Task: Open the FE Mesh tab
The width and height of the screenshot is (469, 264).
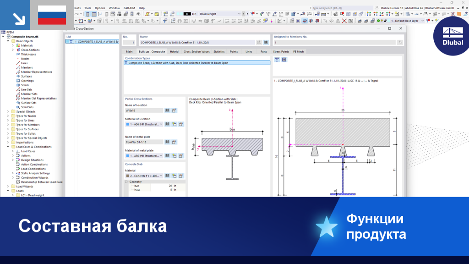Action: tap(298, 51)
